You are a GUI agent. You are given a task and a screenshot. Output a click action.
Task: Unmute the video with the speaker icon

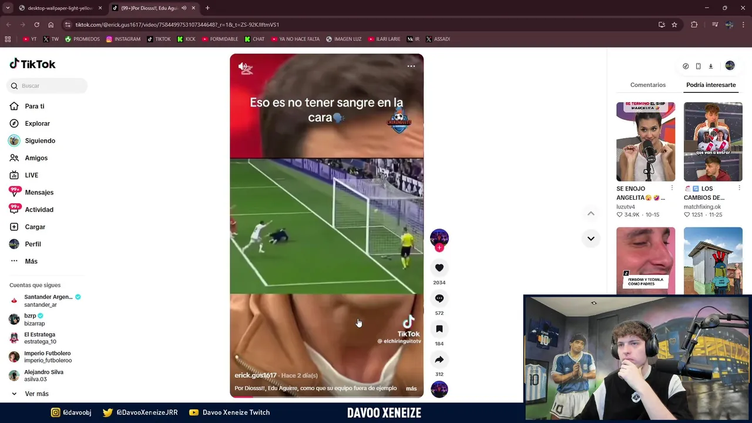coord(243,66)
